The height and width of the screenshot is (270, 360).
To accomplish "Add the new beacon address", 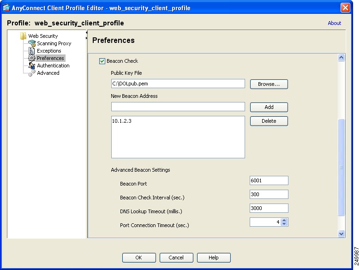I will 269,107.
